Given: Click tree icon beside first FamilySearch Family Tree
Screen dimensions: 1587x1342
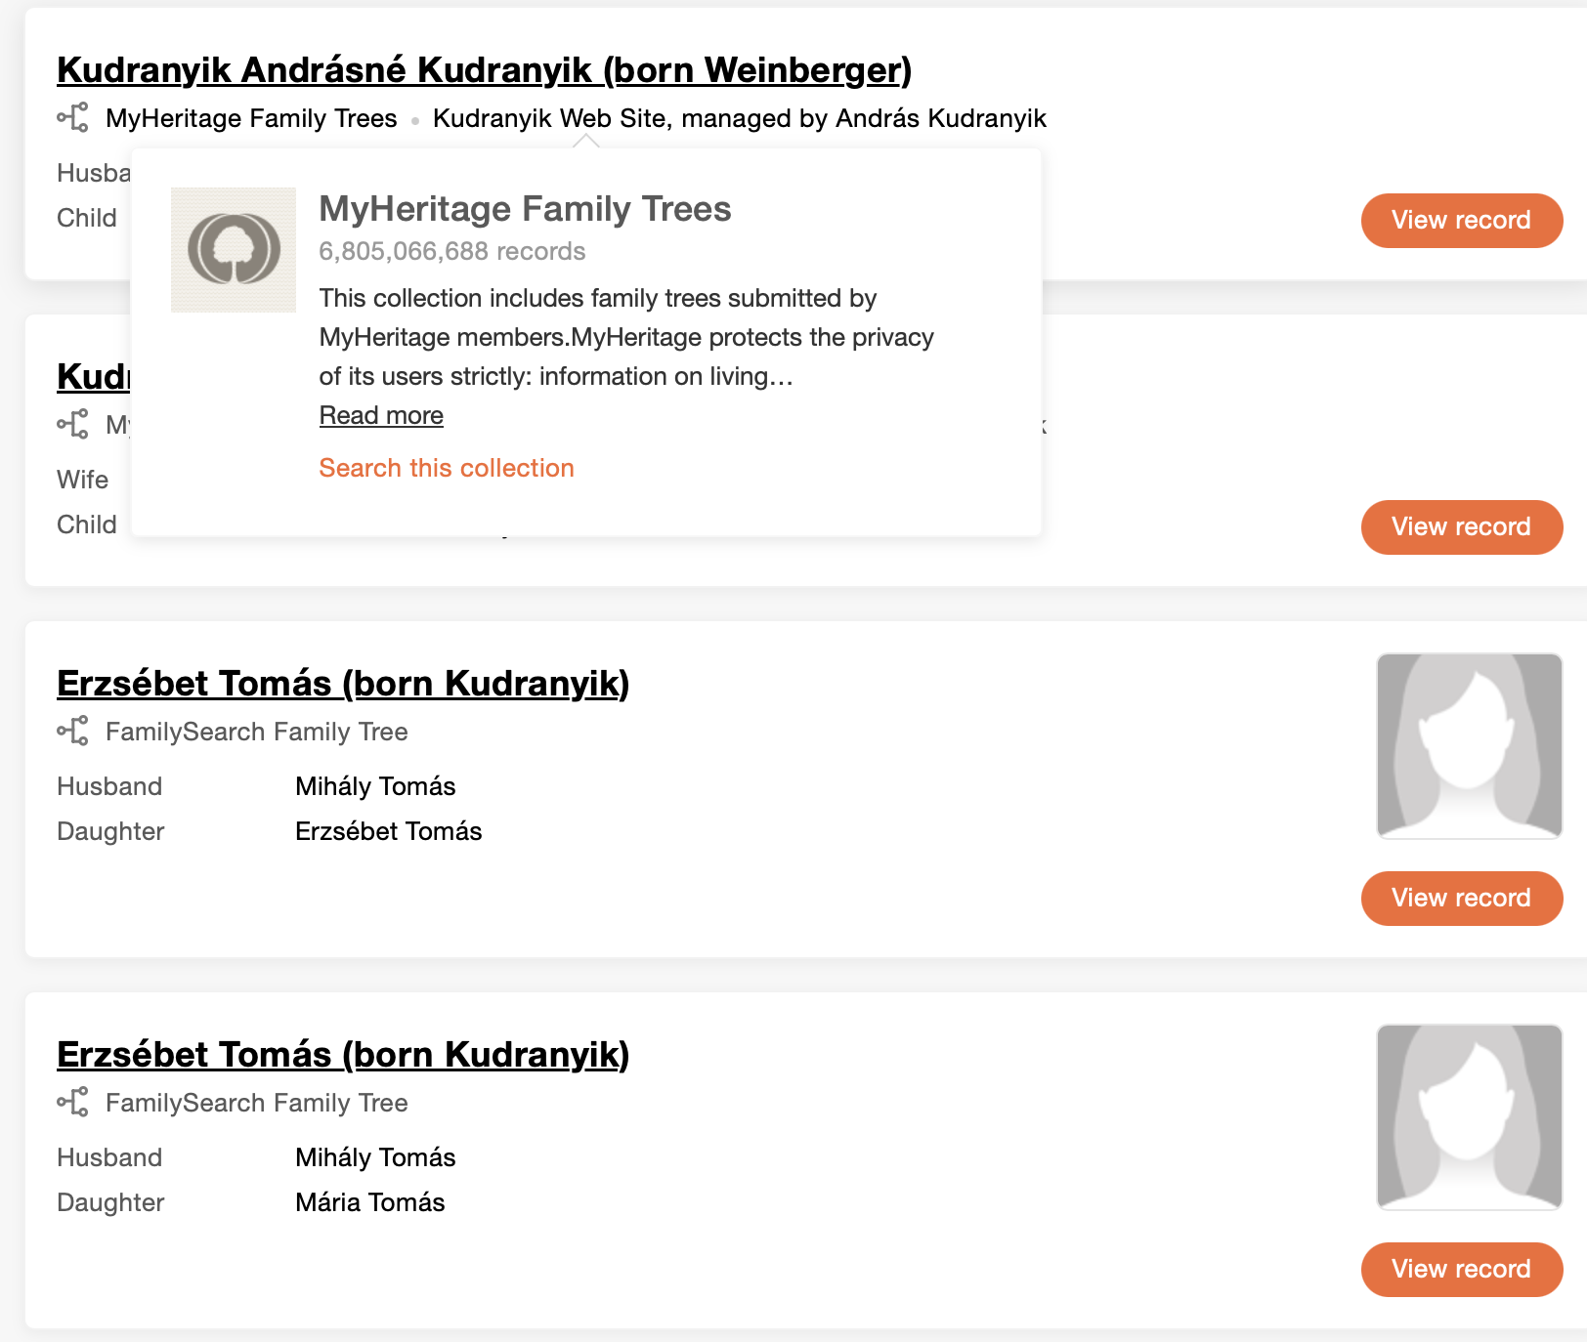Looking at the screenshot, I should tap(72, 732).
